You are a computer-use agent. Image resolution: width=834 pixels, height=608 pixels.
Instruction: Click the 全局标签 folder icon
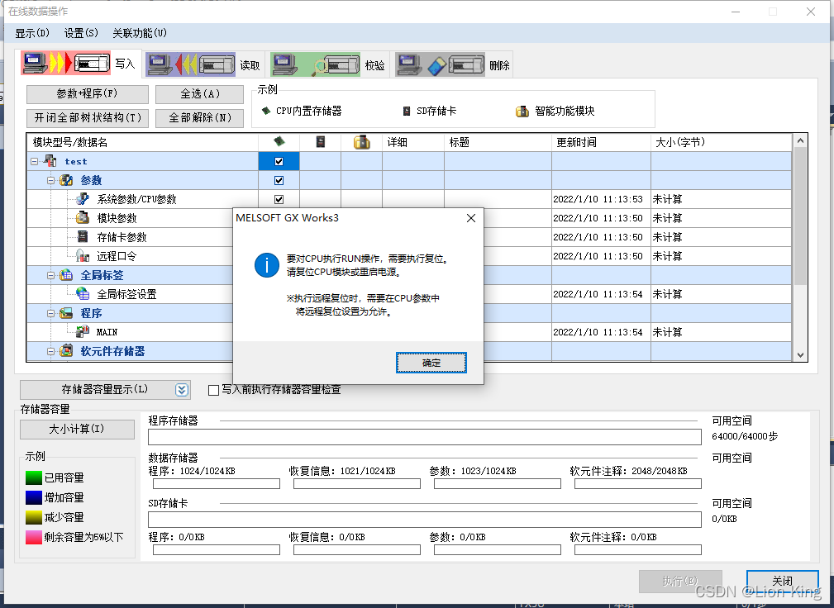click(66, 275)
